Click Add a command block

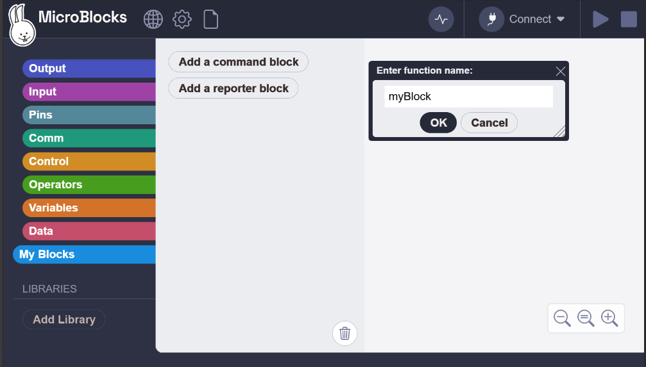238,61
